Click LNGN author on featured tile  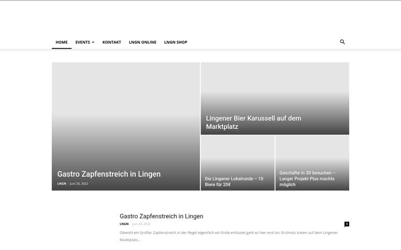[x=62, y=184]
